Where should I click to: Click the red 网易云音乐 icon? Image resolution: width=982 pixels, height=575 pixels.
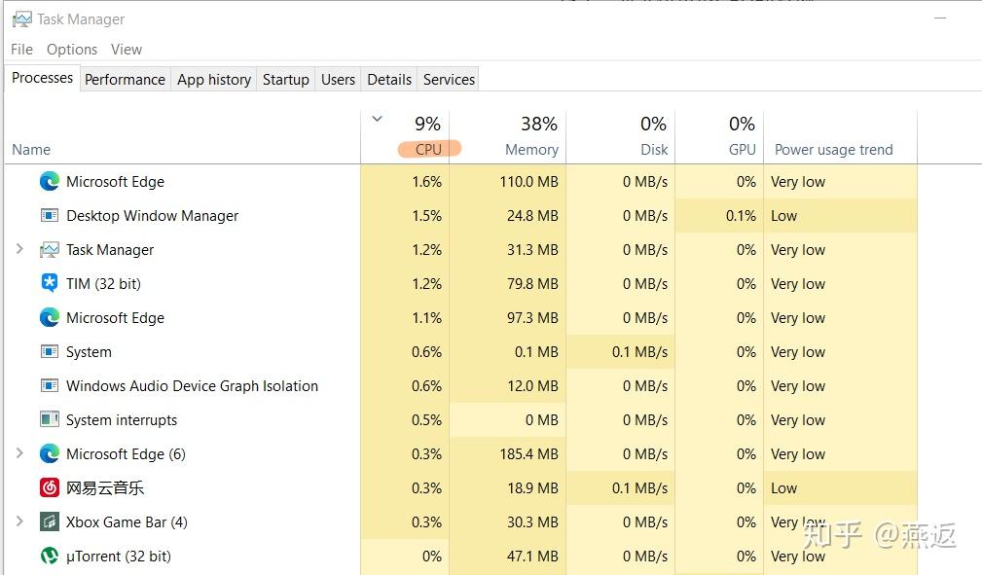[x=50, y=487]
